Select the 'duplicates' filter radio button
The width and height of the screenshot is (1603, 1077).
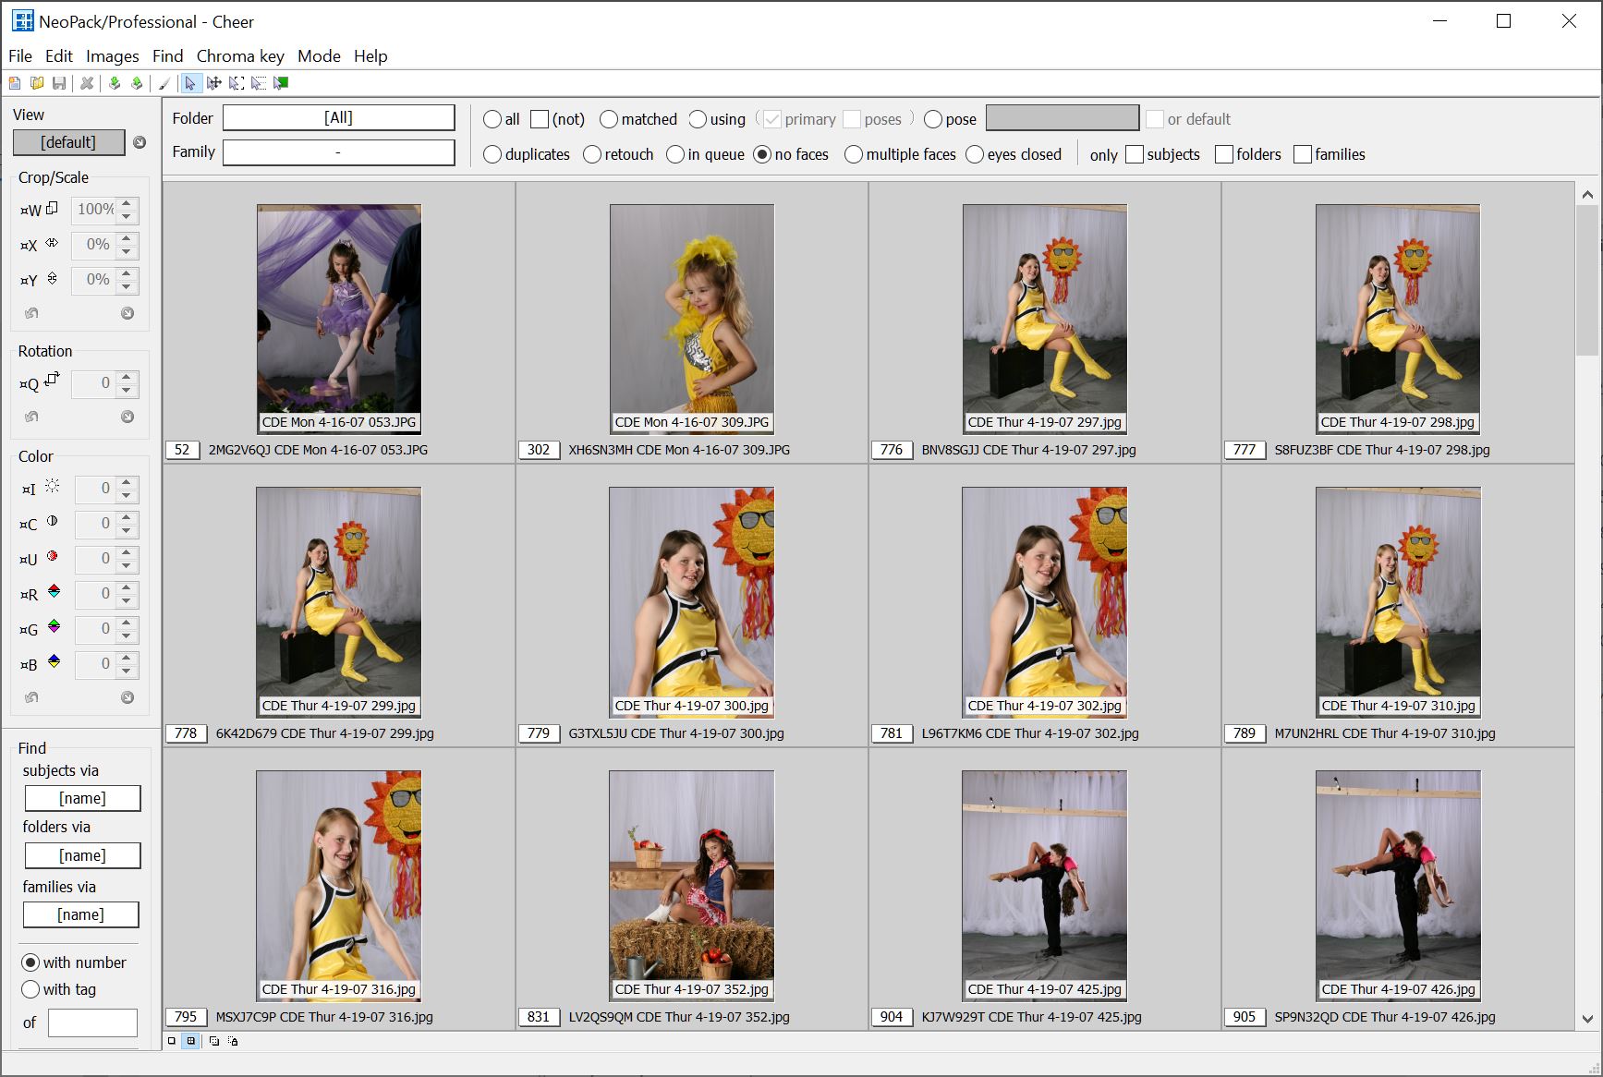492,154
